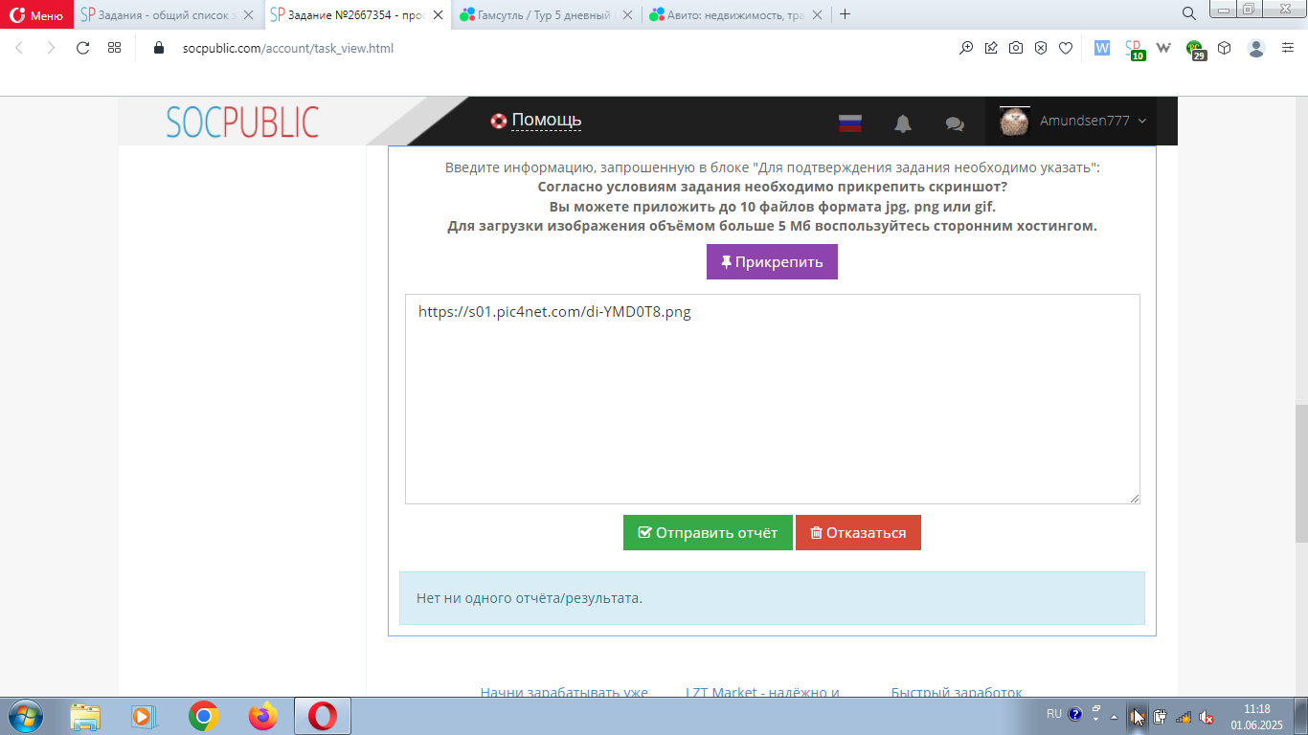Open the Windows Start menu
This screenshot has width=1308, height=735.
coord(24,716)
